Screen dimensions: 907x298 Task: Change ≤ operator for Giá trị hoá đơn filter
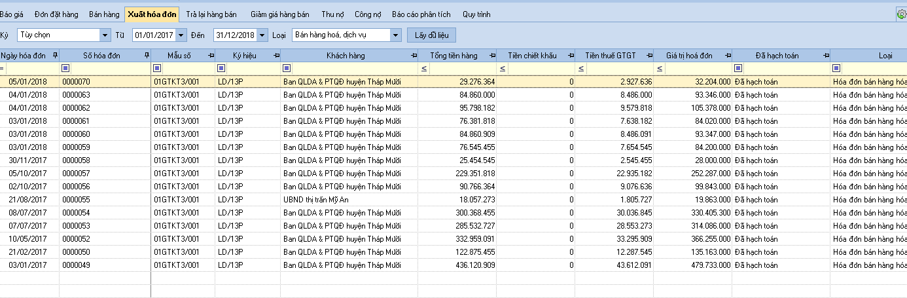pos(659,68)
